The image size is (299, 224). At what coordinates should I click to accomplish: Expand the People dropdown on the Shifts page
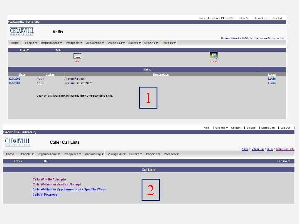point(31,43)
